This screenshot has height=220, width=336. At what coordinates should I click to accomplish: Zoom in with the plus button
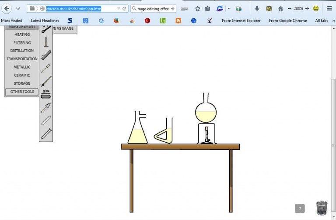tap(307, 9)
